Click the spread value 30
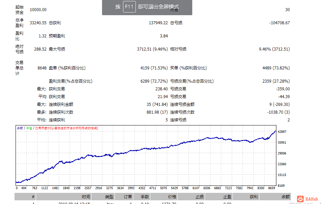 288,9
